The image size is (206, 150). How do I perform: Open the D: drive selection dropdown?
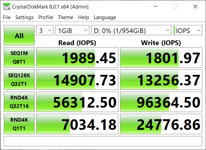[131, 30]
